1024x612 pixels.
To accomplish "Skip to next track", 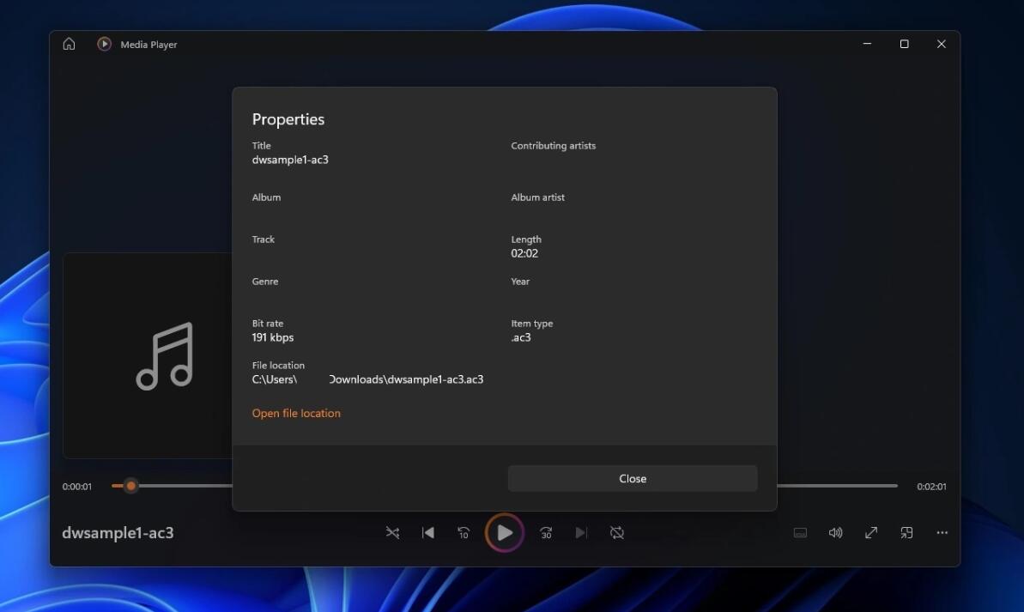I will [x=581, y=533].
